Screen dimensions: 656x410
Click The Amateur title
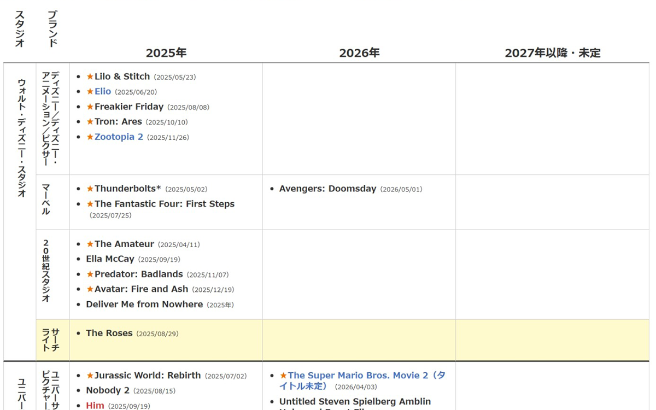(x=124, y=244)
